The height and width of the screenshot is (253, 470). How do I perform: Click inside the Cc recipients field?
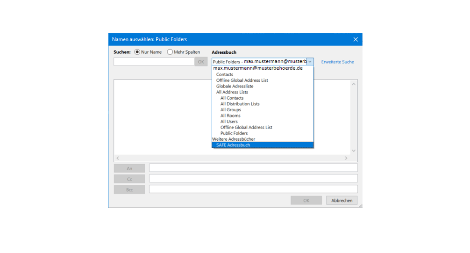253,179
